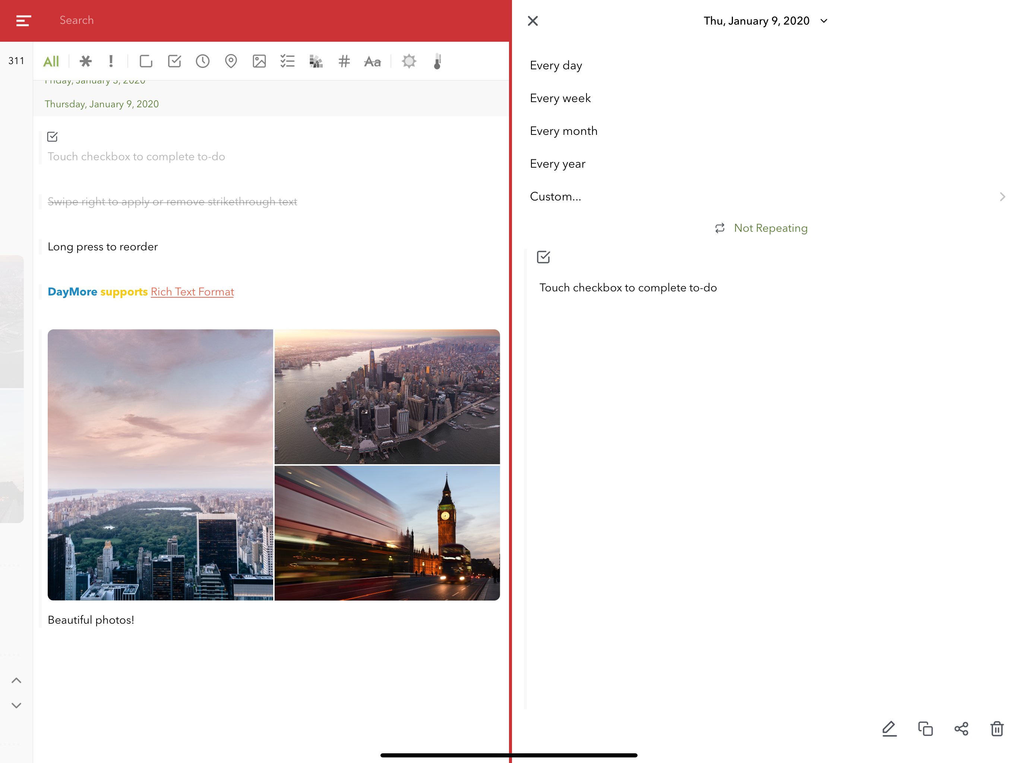Filter by hashtag icon
This screenshot has width=1018, height=763.
coord(344,61)
